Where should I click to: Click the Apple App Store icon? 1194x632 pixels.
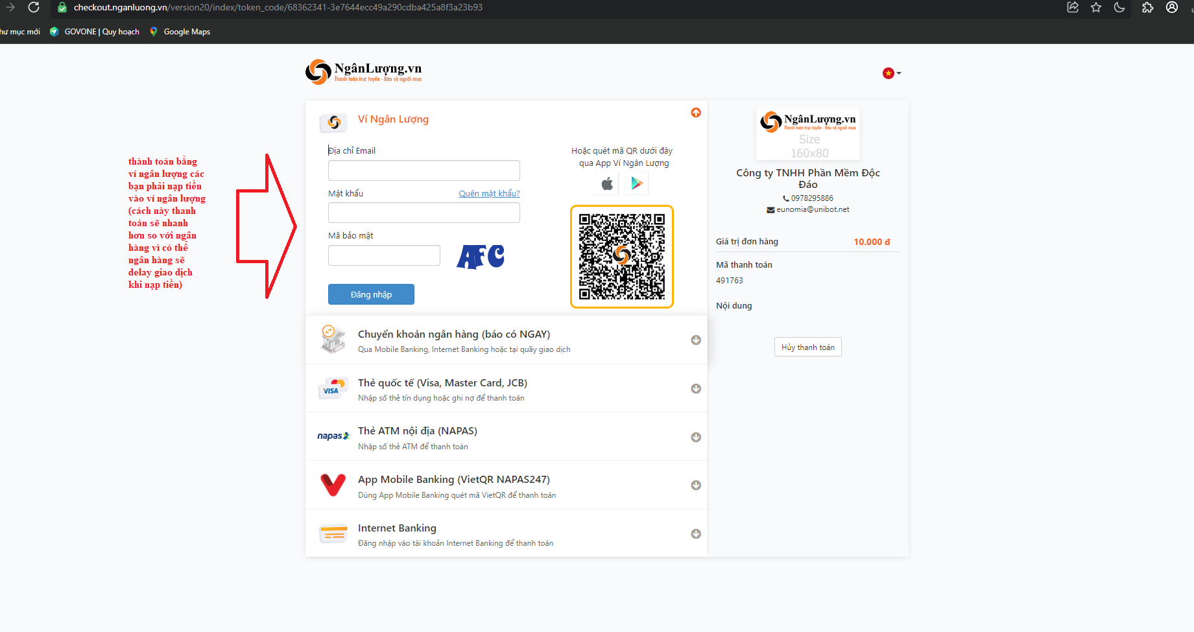(607, 183)
